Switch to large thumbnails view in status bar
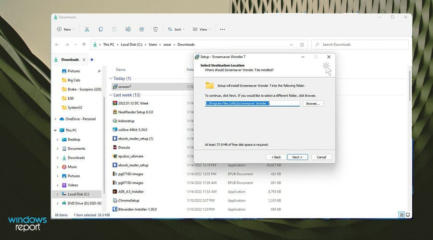This screenshot has height=240, width=433. [408, 215]
